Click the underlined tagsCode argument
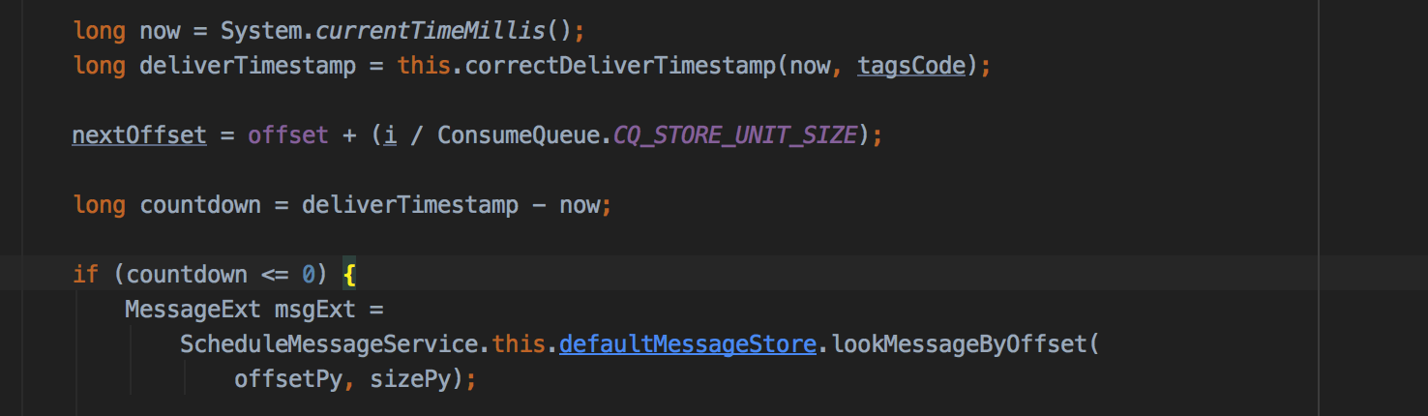 coord(911,66)
